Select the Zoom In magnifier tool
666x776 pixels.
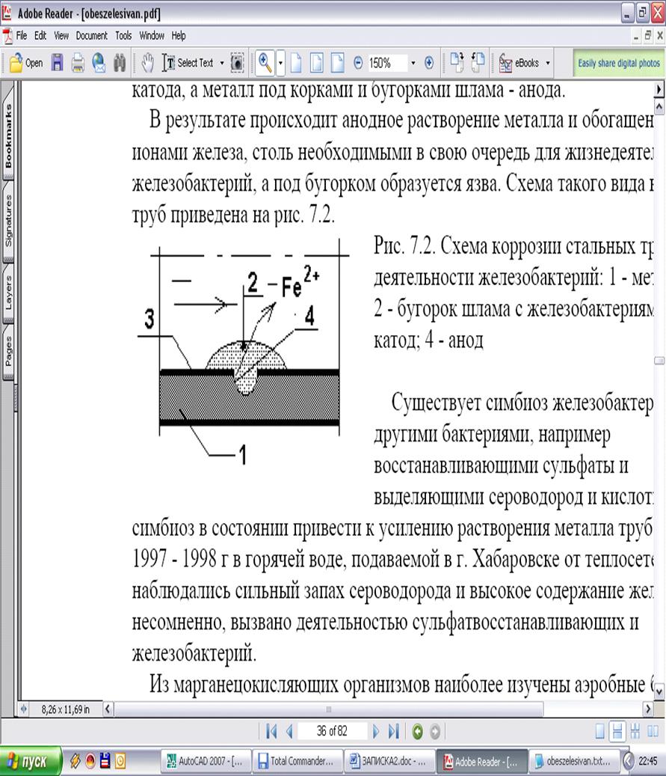point(264,64)
